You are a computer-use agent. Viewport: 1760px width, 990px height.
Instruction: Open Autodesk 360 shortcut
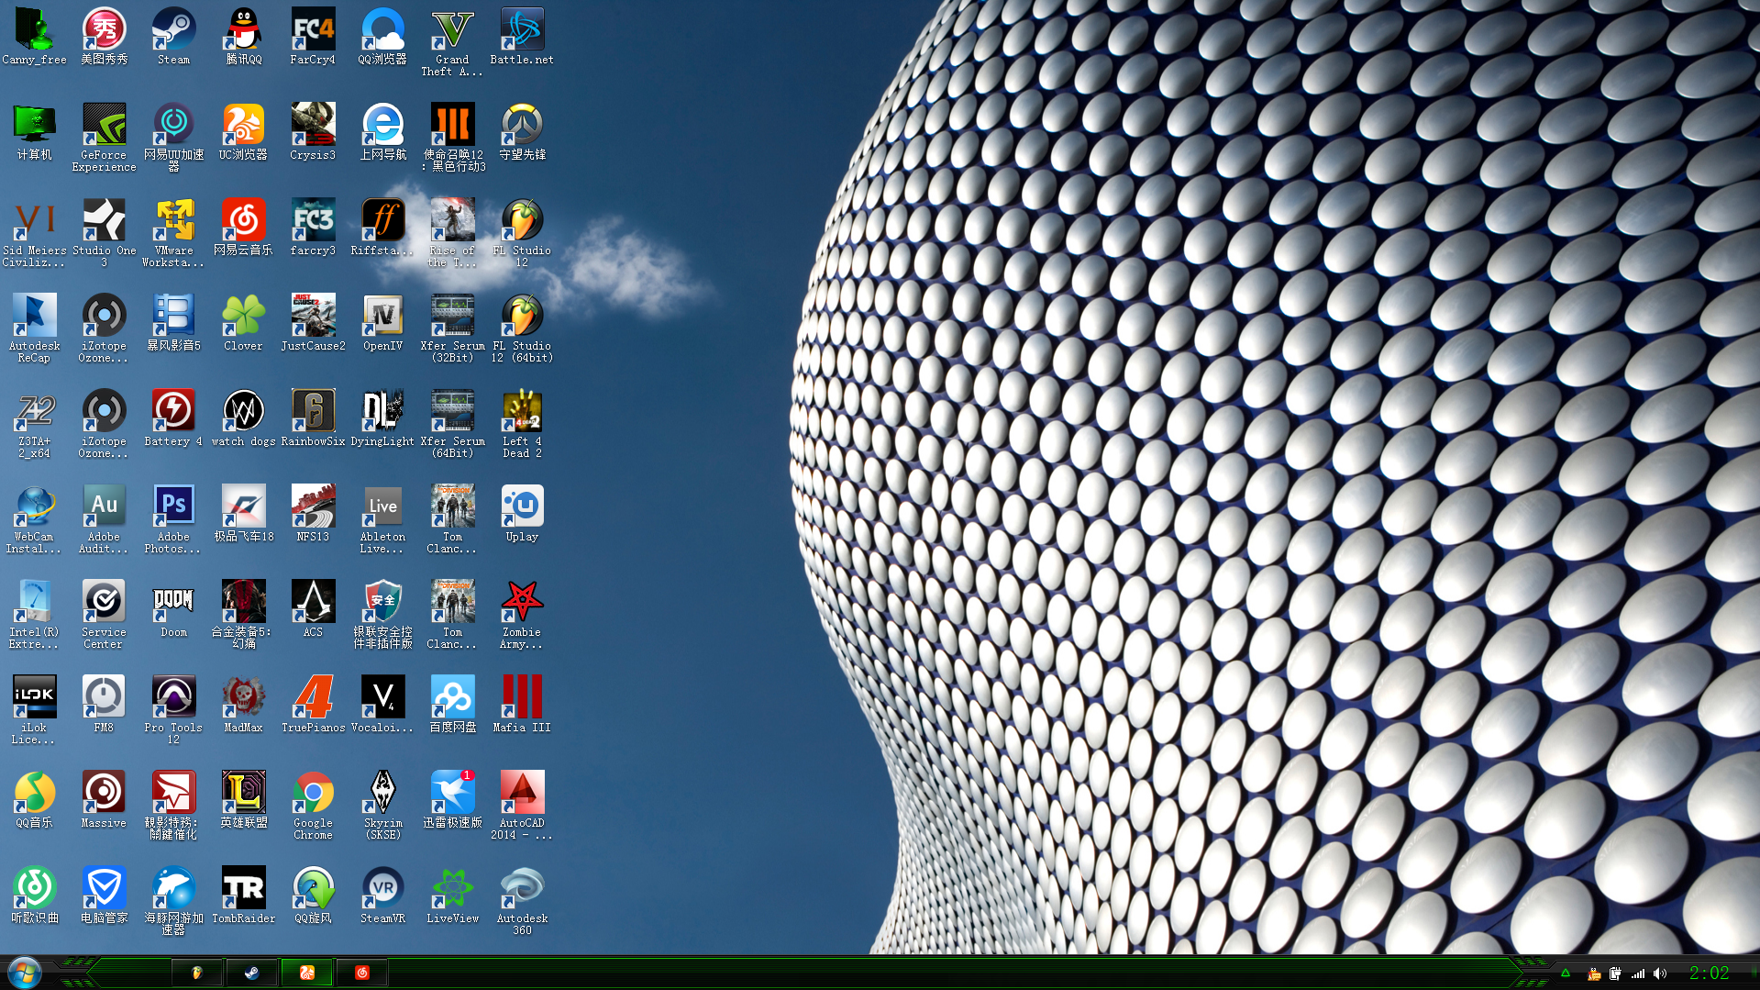(522, 901)
